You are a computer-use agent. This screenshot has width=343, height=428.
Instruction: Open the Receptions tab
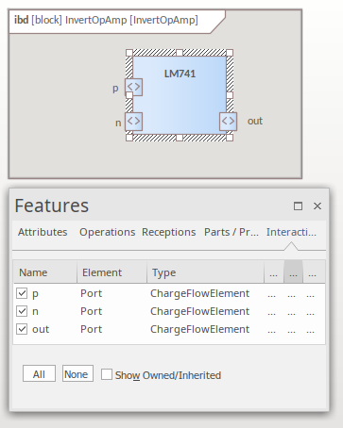(x=169, y=232)
